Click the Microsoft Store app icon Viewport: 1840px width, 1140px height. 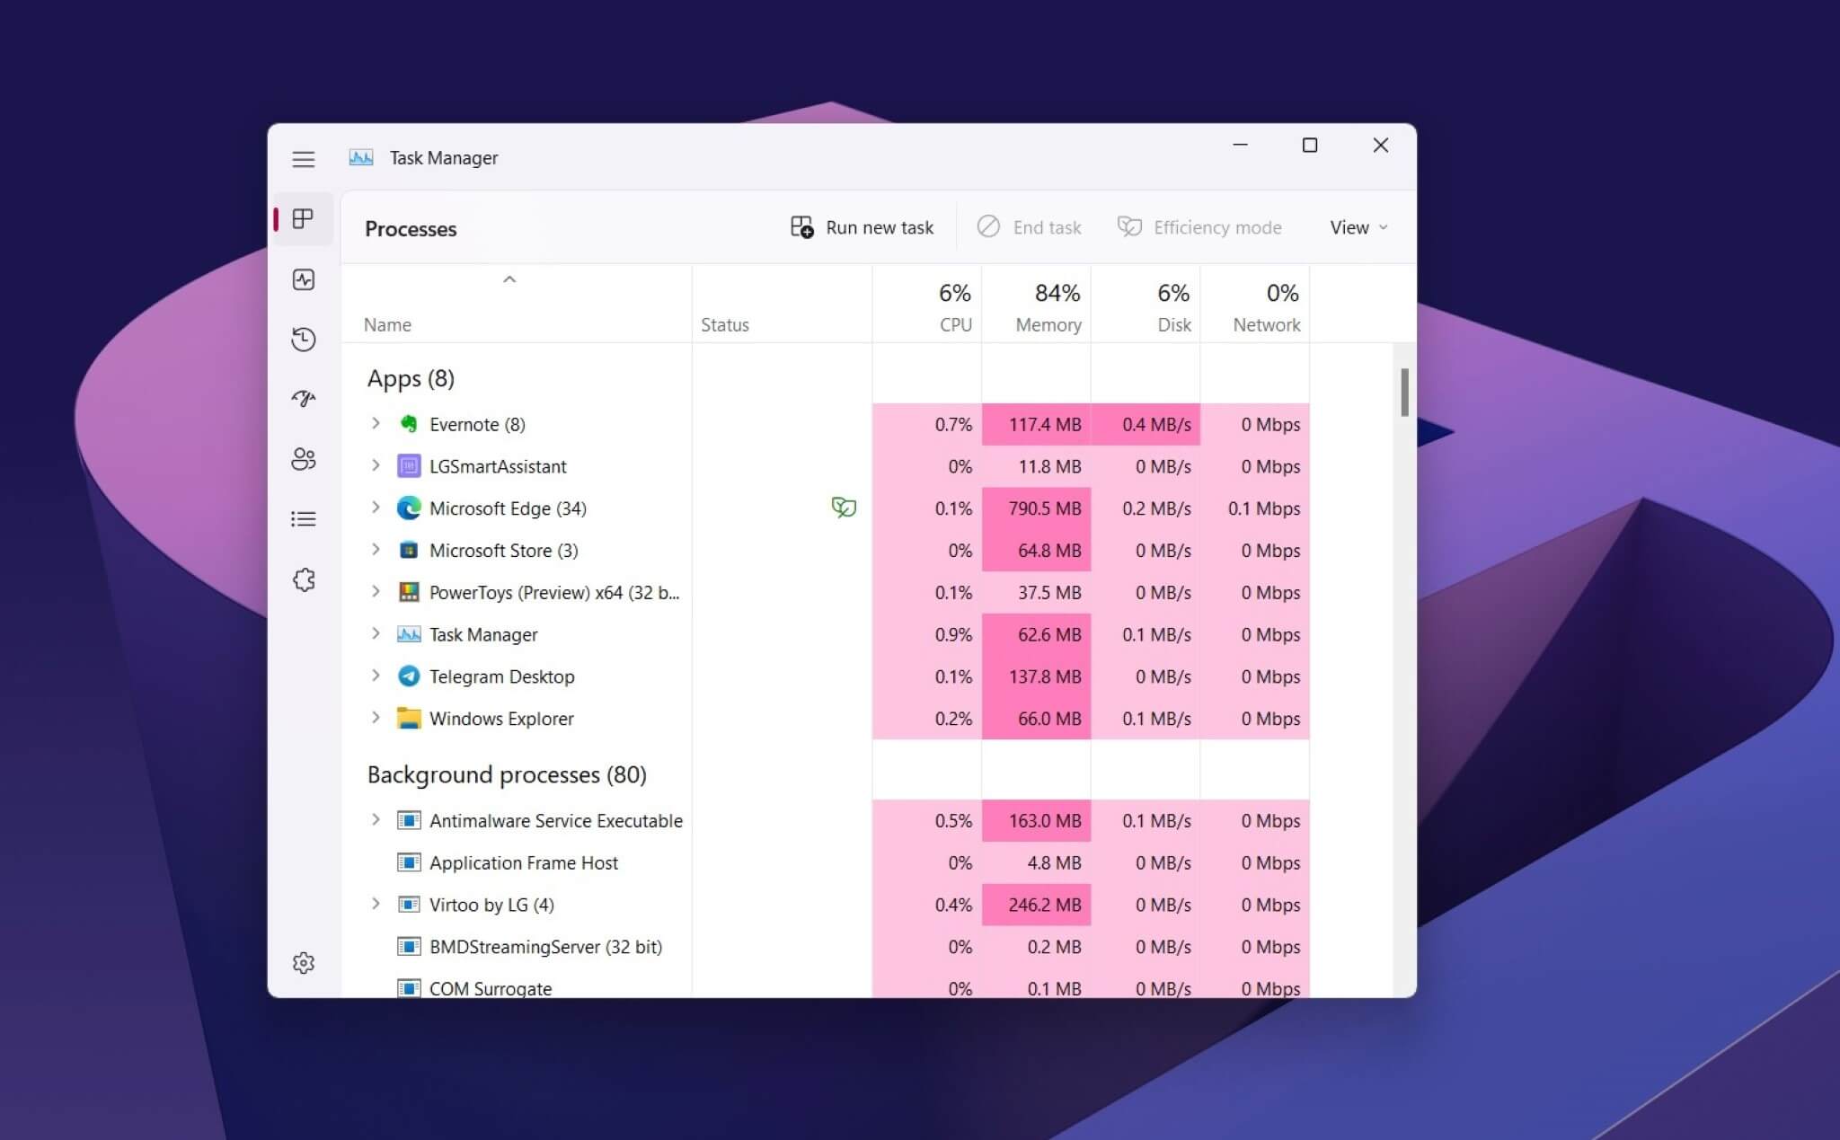click(409, 550)
